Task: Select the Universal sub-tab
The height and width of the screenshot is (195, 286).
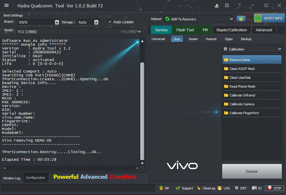Action: [158, 39]
